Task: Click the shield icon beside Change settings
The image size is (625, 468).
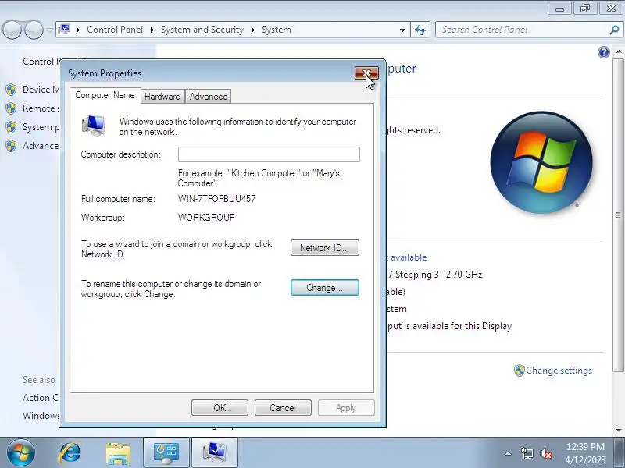Action: coord(519,370)
